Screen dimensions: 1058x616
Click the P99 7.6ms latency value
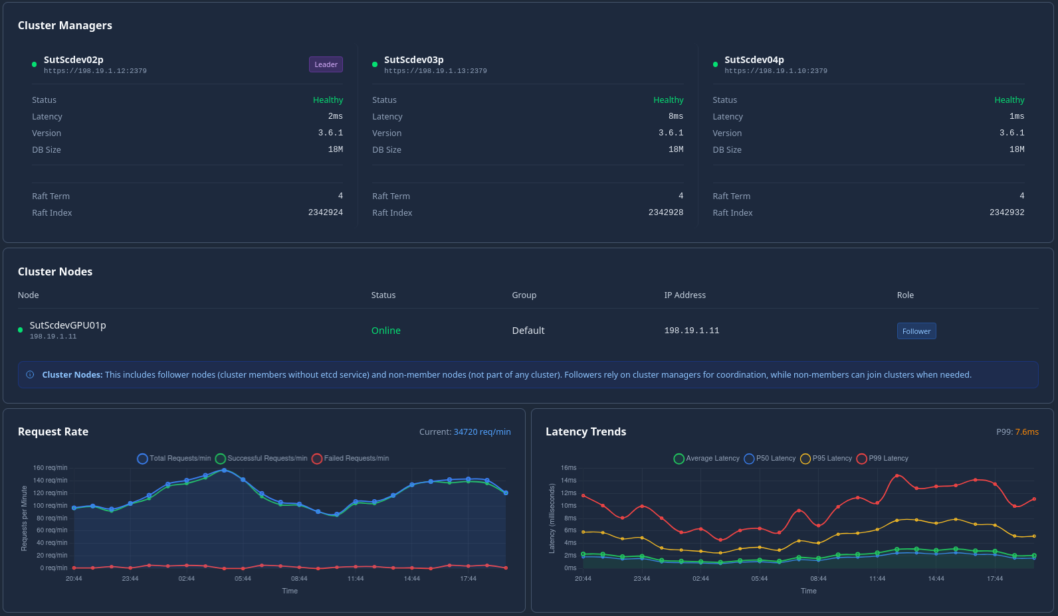1026,432
